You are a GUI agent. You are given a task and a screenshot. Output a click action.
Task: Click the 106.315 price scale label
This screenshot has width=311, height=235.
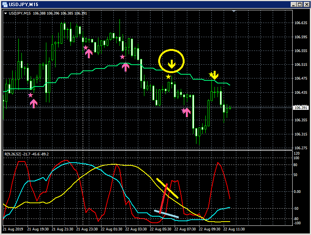tap(301, 134)
